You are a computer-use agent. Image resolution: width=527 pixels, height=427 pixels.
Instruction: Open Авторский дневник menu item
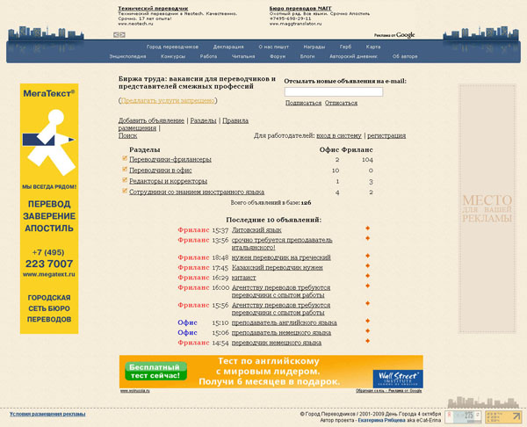pos(353,56)
